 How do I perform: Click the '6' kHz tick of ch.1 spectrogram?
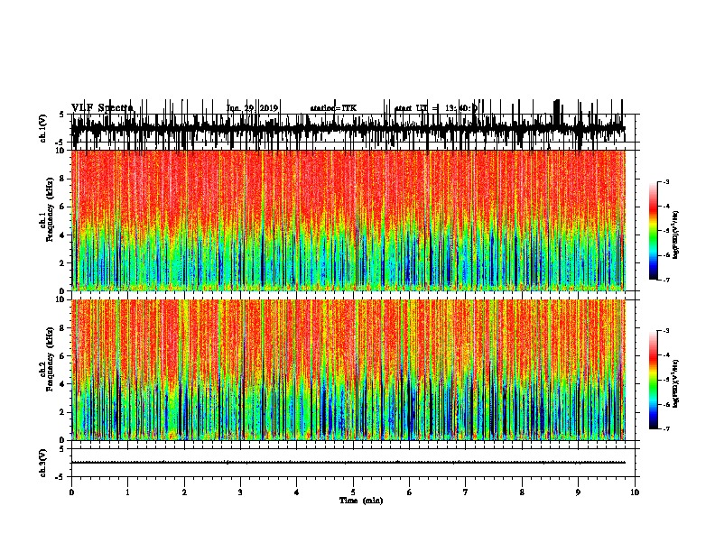pyautogui.click(x=63, y=207)
